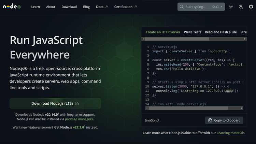Switch to the Write Tests tab
Image resolution: width=256 pixels, height=144 pixels.
193,32
